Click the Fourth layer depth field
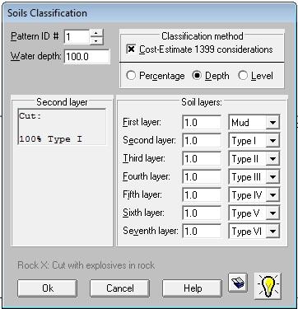Screen dimensions: 298x309 pos(202,177)
